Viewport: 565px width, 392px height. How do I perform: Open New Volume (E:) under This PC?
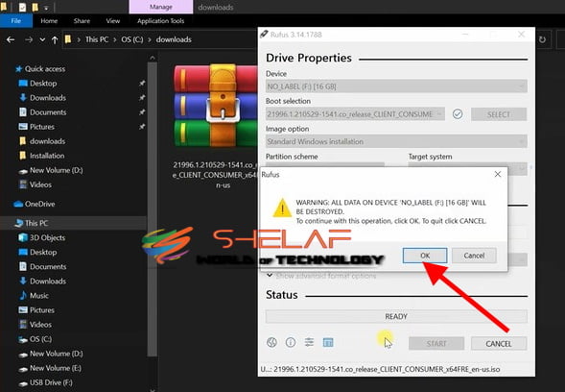click(55, 368)
